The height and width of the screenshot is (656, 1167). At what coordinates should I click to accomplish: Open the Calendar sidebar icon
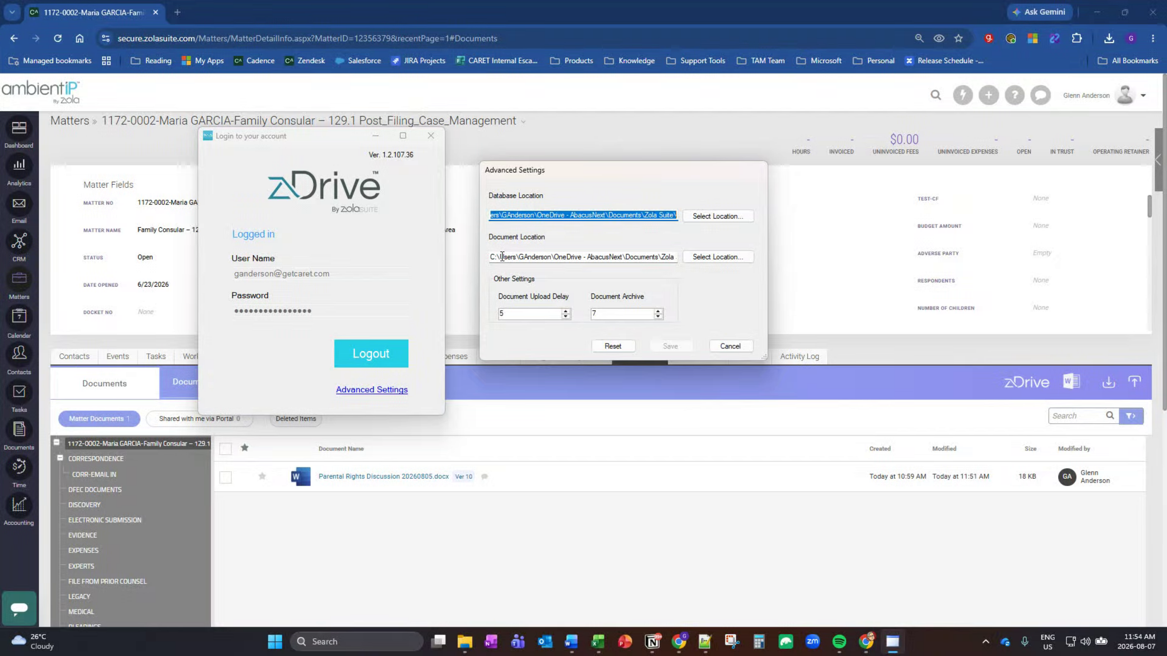tap(19, 317)
